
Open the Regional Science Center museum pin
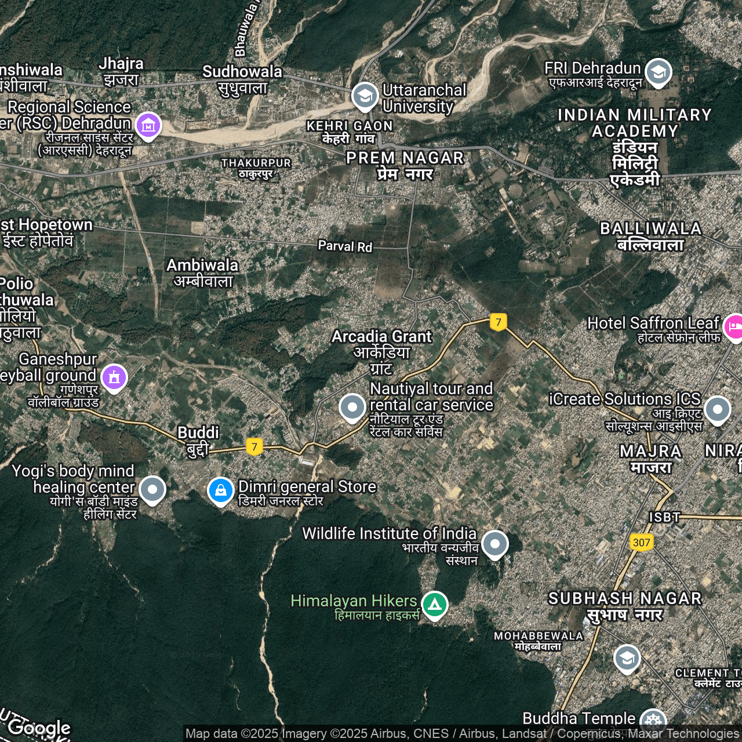(148, 125)
